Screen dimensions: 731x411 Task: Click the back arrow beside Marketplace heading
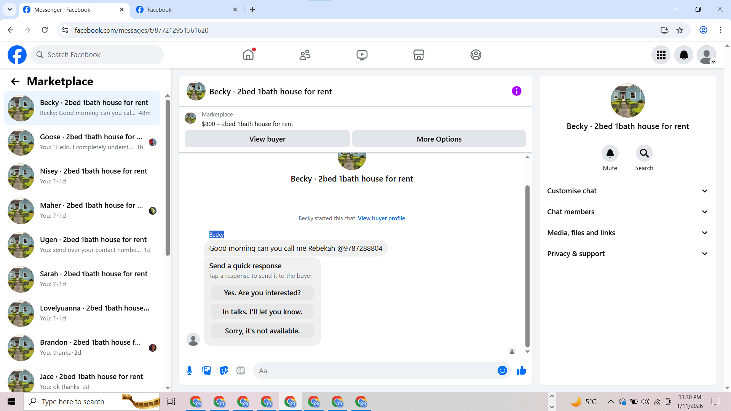click(x=15, y=81)
